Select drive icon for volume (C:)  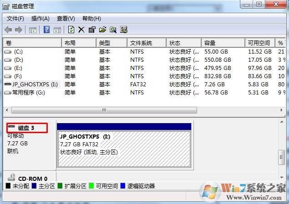8,52
